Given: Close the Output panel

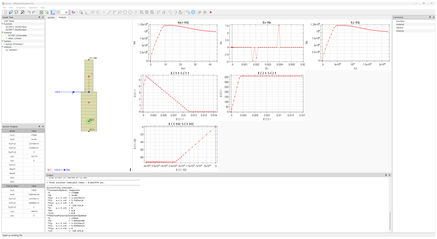Looking at the screenshot, I should pos(389,175).
